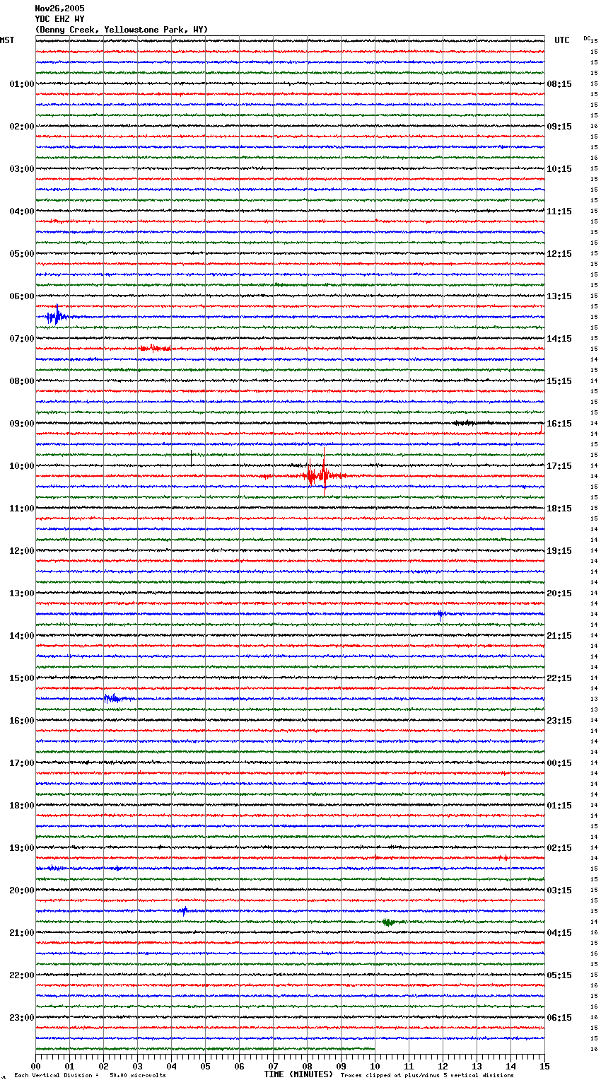Click the 08:15 UTC time label

[x=559, y=84]
